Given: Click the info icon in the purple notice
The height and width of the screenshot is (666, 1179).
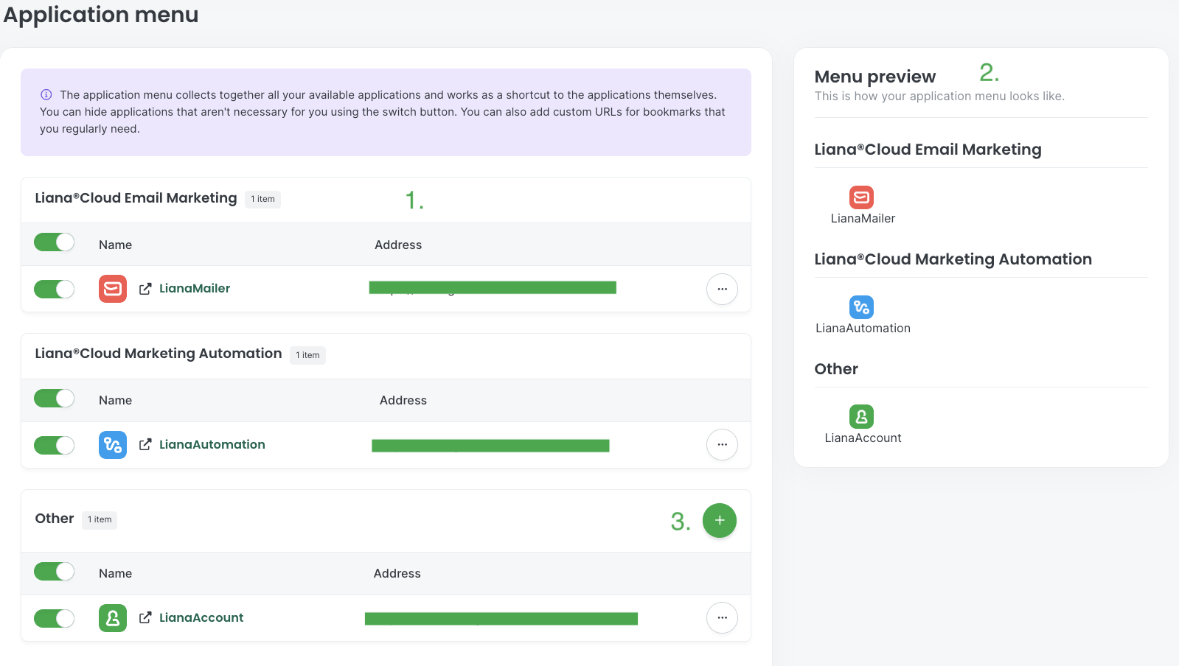Looking at the screenshot, I should (46, 95).
